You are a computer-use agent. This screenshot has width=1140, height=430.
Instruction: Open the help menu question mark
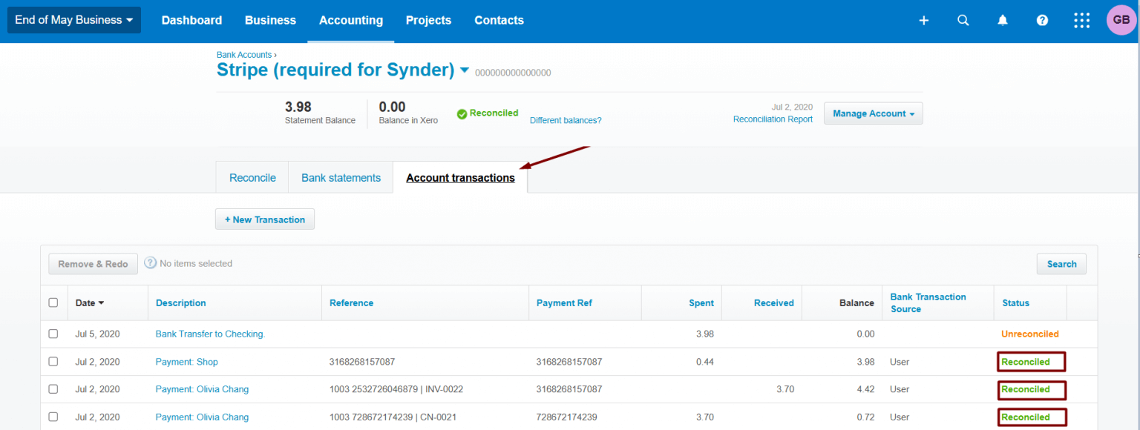[1042, 20]
